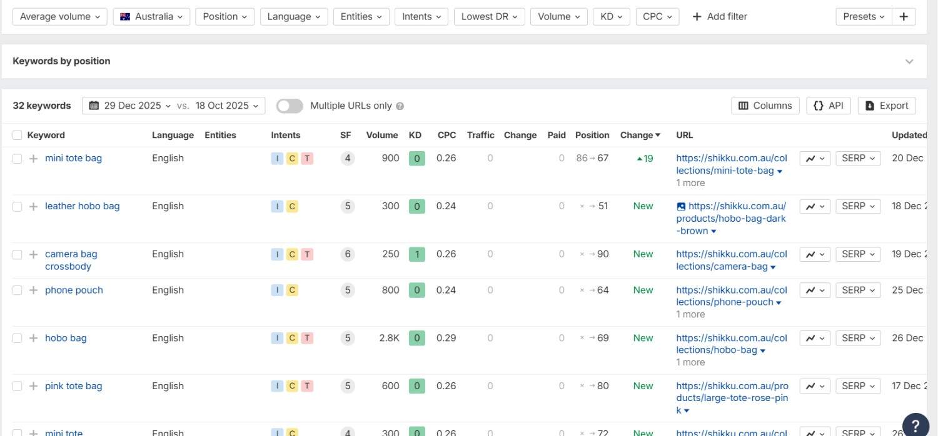Screen dimensions: 938x436
Task: Check the select-all checkbox in the table header
Action: pyautogui.click(x=18, y=135)
